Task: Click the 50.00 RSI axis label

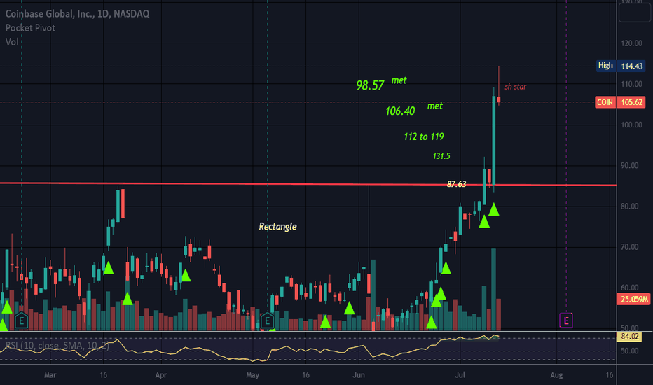Action: [x=629, y=351]
